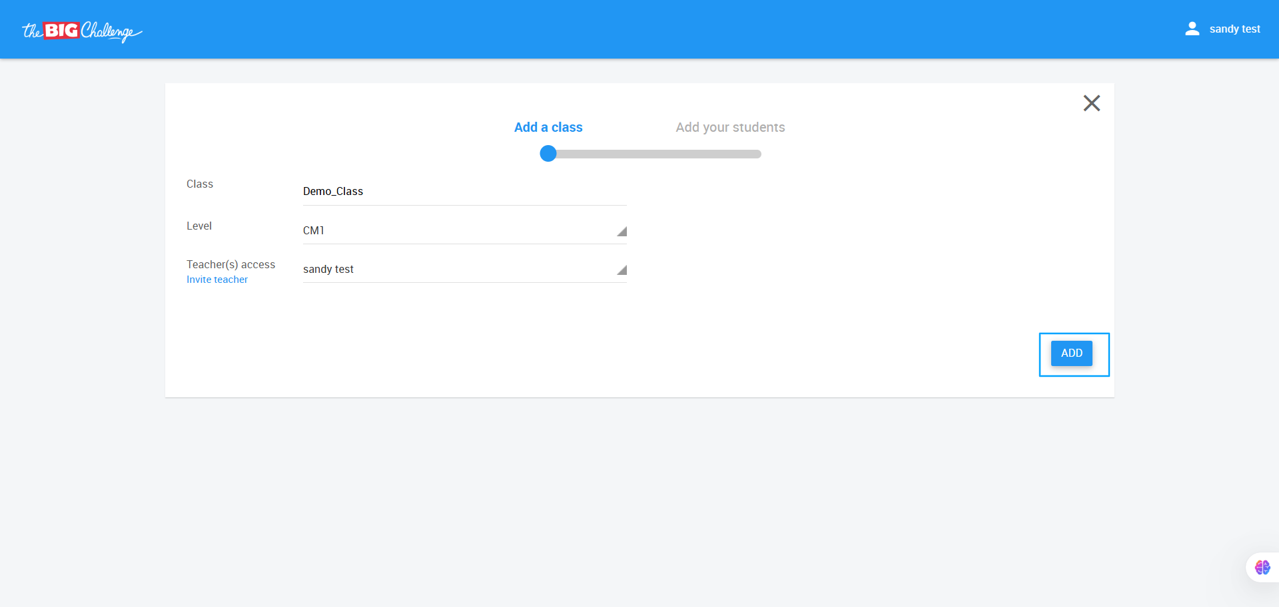Expand the Level dropdown showing CM1

464,230
